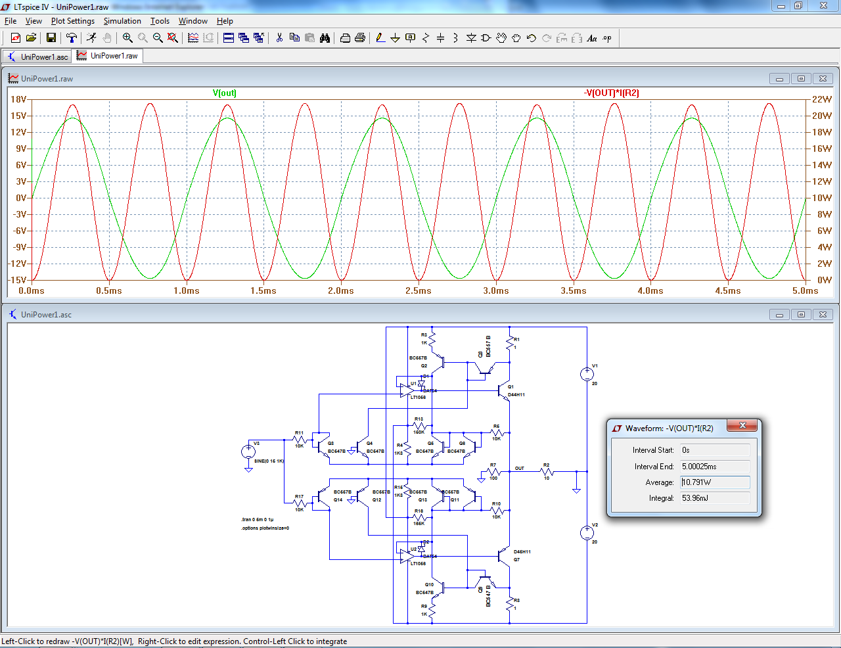Screen dimensions: 841x648
Task: Click the Zoom In magnifier icon
Action: click(127, 38)
